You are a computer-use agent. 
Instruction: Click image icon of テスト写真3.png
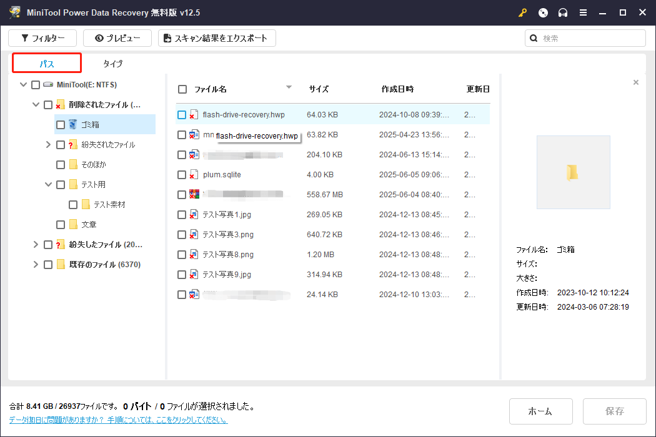click(194, 235)
